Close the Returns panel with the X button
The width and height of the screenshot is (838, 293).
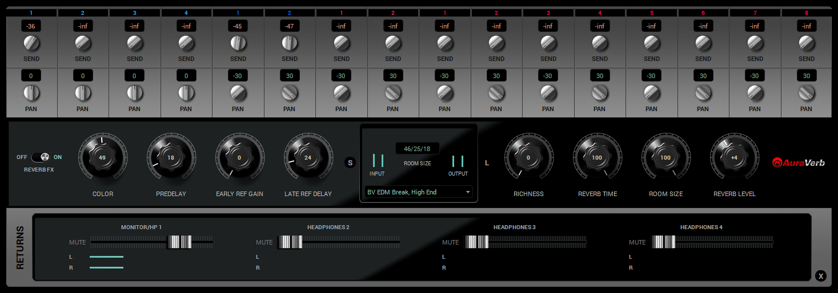(821, 276)
